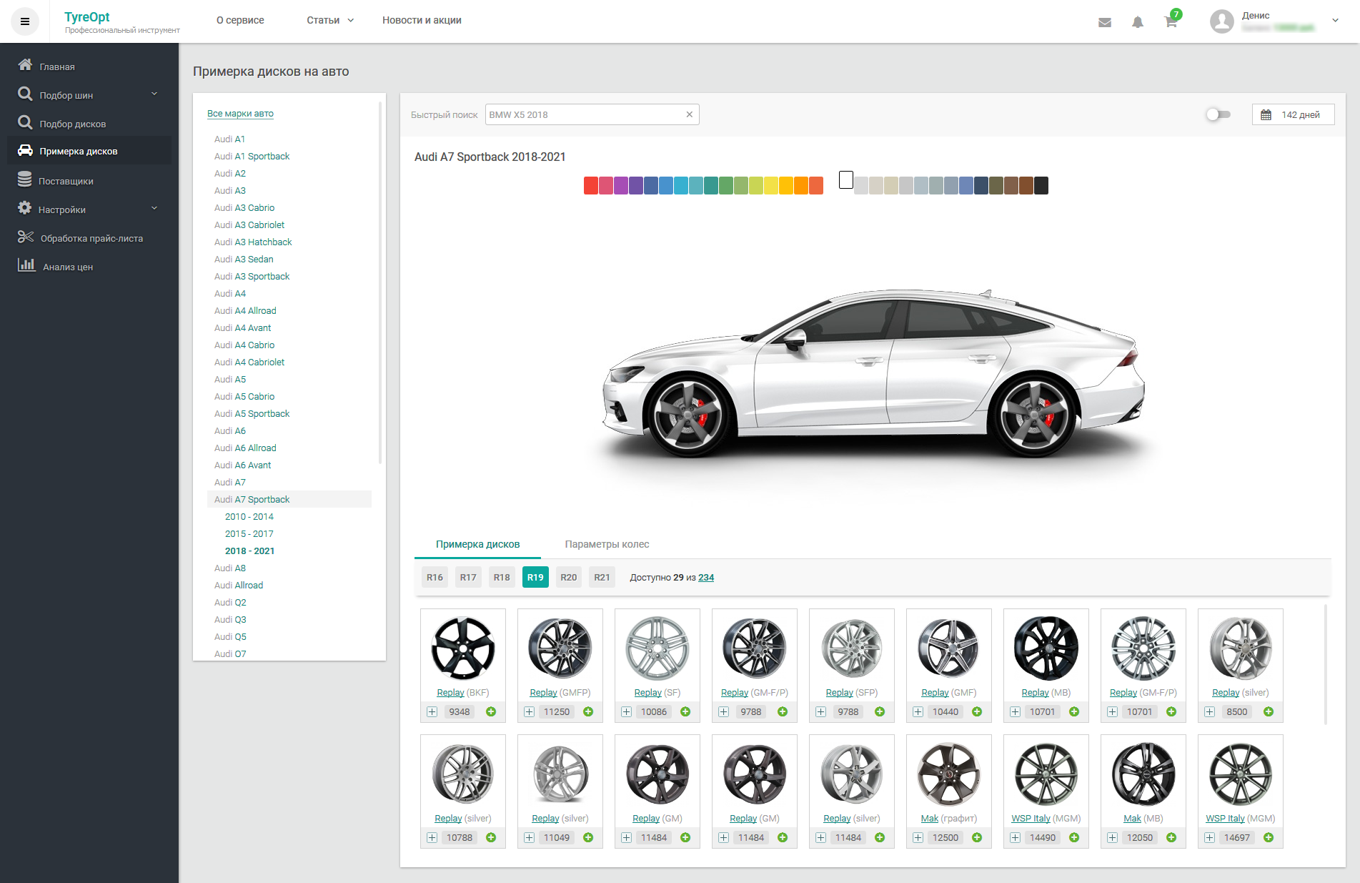Pick the red body color swatch
This screenshot has height=883, width=1360.
(591, 186)
